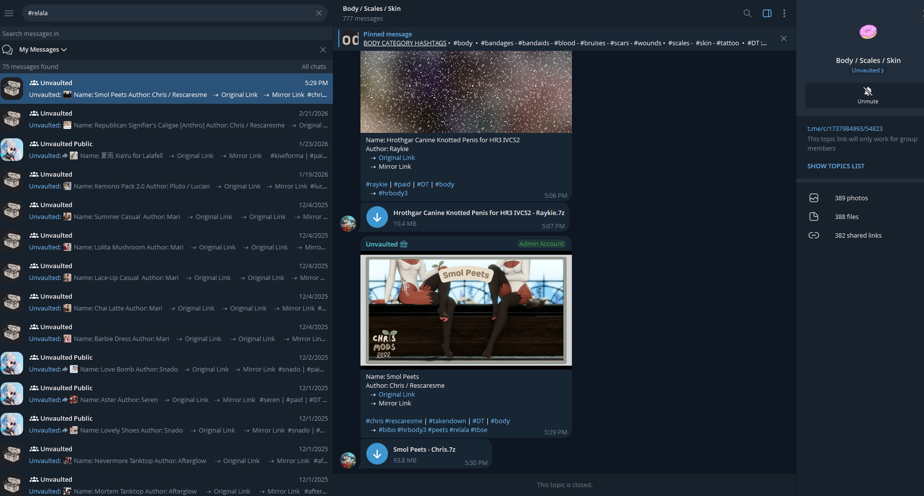This screenshot has height=496, width=924.
Task: Expand the My Messages filter dropdown
Action: pyautogui.click(x=43, y=50)
